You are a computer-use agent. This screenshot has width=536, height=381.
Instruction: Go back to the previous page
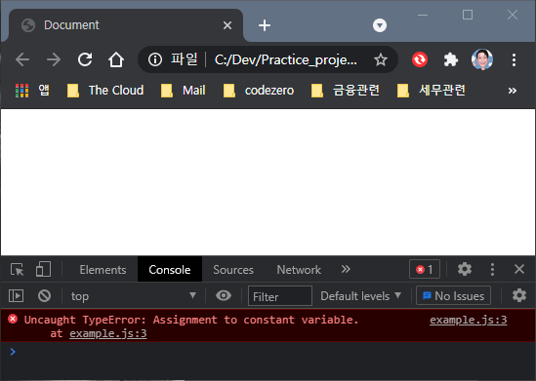(22, 60)
